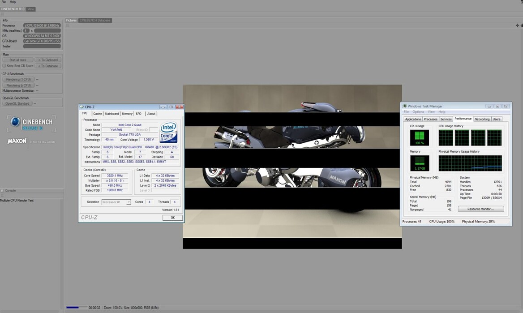This screenshot has width=523, height=313.
Task: Open the File menu in Cinebench
Action: [x=4, y=2]
